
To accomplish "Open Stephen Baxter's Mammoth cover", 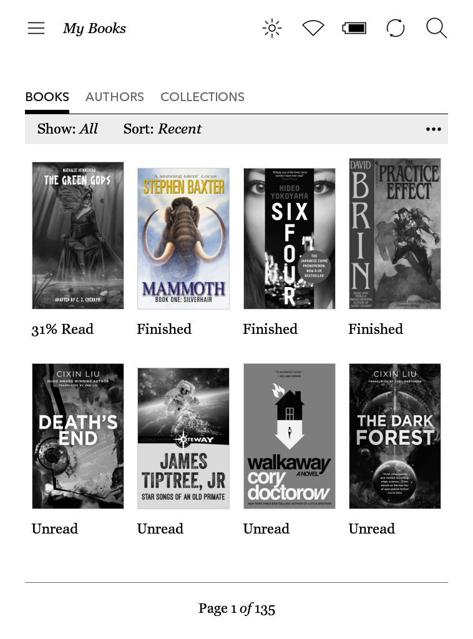I will pos(183,238).
